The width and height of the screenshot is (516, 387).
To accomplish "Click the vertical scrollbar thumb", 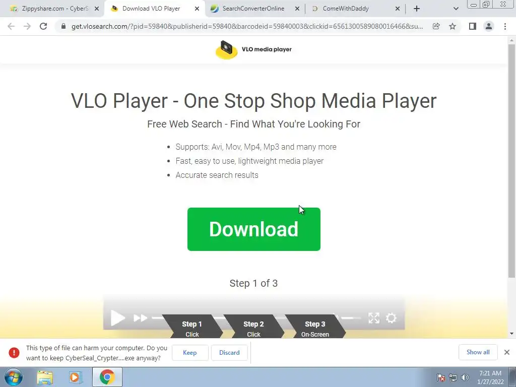I will pyautogui.click(x=511, y=160).
